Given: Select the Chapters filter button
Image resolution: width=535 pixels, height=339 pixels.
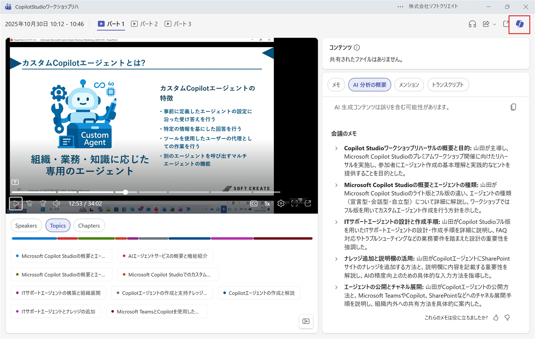Looking at the screenshot, I should pyautogui.click(x=89, y=225).
